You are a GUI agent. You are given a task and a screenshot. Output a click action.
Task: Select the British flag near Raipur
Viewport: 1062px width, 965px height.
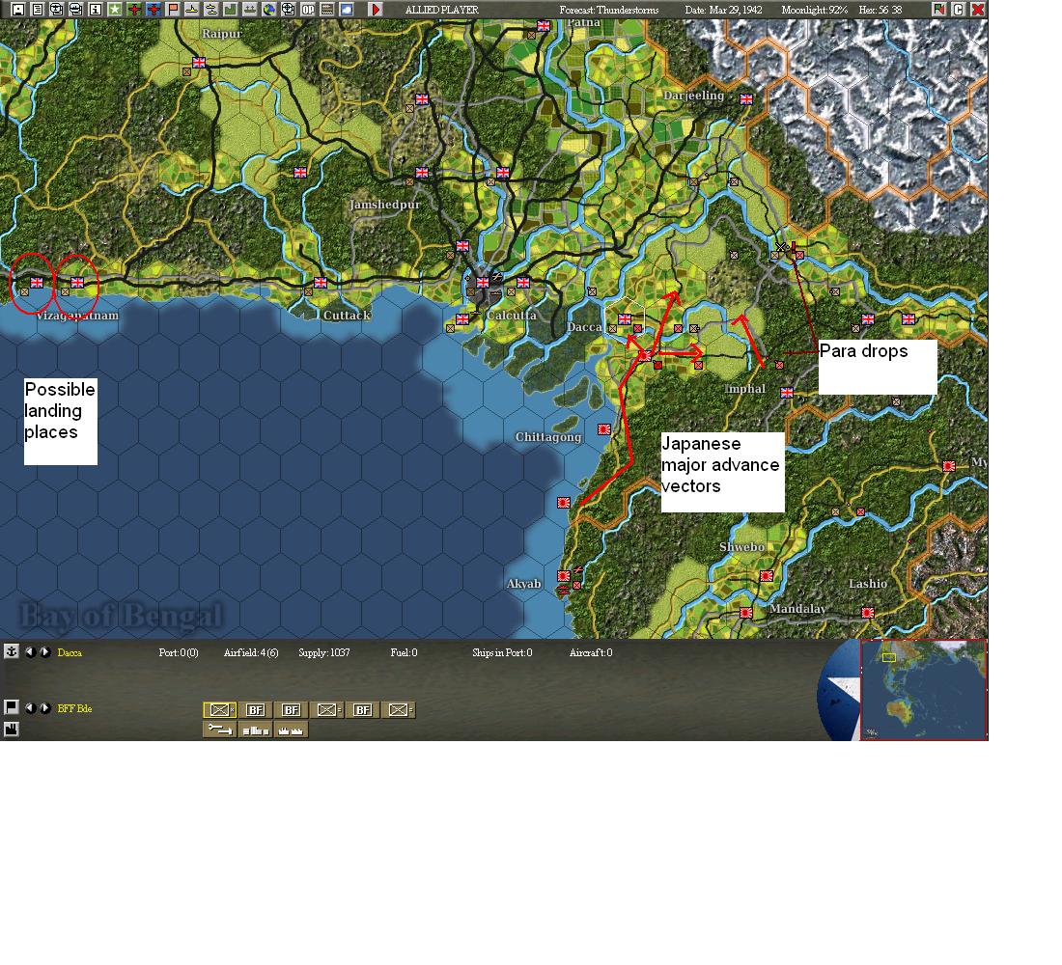tap(199, 63)
